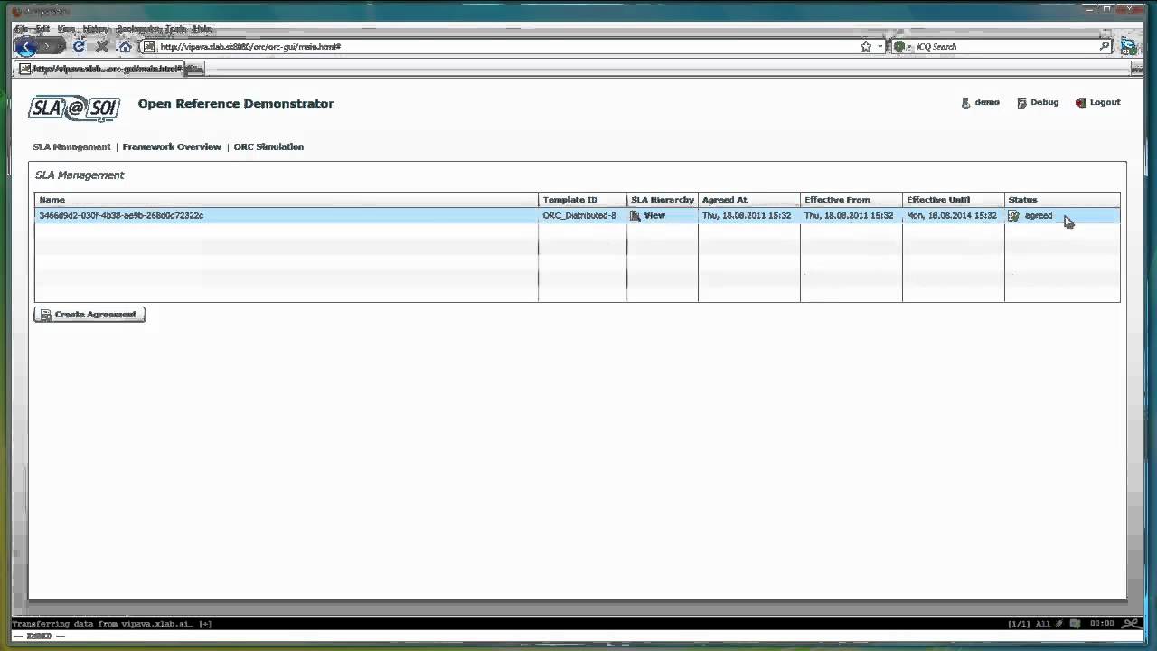Open the URL history dropdown arrow
Image resolution: width=1157 pixels, height=651 pixels.
[880, 46]
